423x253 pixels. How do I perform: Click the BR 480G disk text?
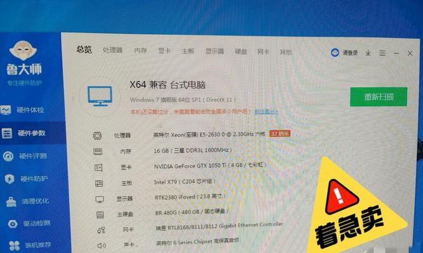[192, 212]
